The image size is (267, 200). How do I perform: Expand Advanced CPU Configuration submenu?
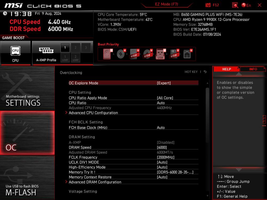coord(133,113)
